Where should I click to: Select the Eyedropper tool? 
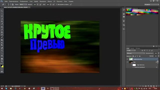click(2, 24)
